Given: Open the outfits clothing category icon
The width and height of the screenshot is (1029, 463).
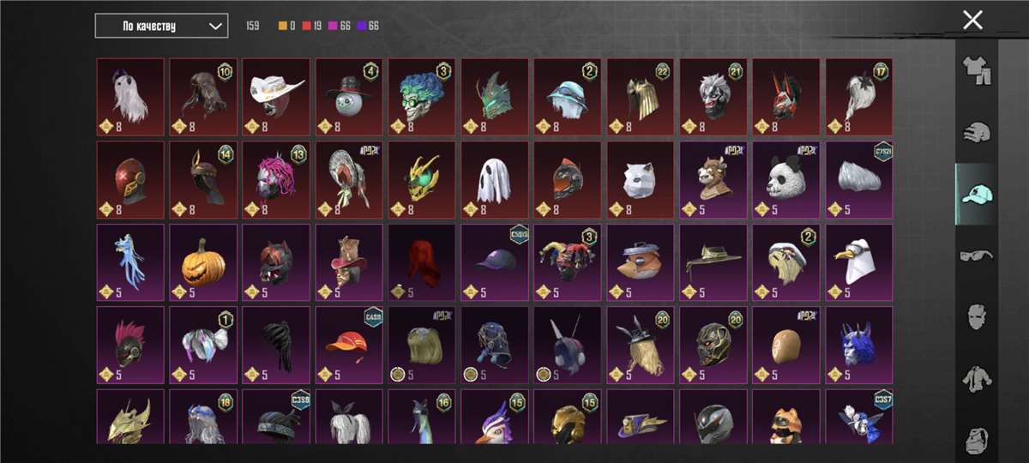Looking at the screenshot, I should 975,70.
